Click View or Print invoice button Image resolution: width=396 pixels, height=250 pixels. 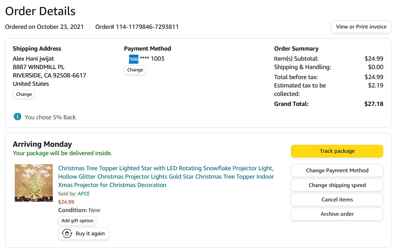(361, 27)
